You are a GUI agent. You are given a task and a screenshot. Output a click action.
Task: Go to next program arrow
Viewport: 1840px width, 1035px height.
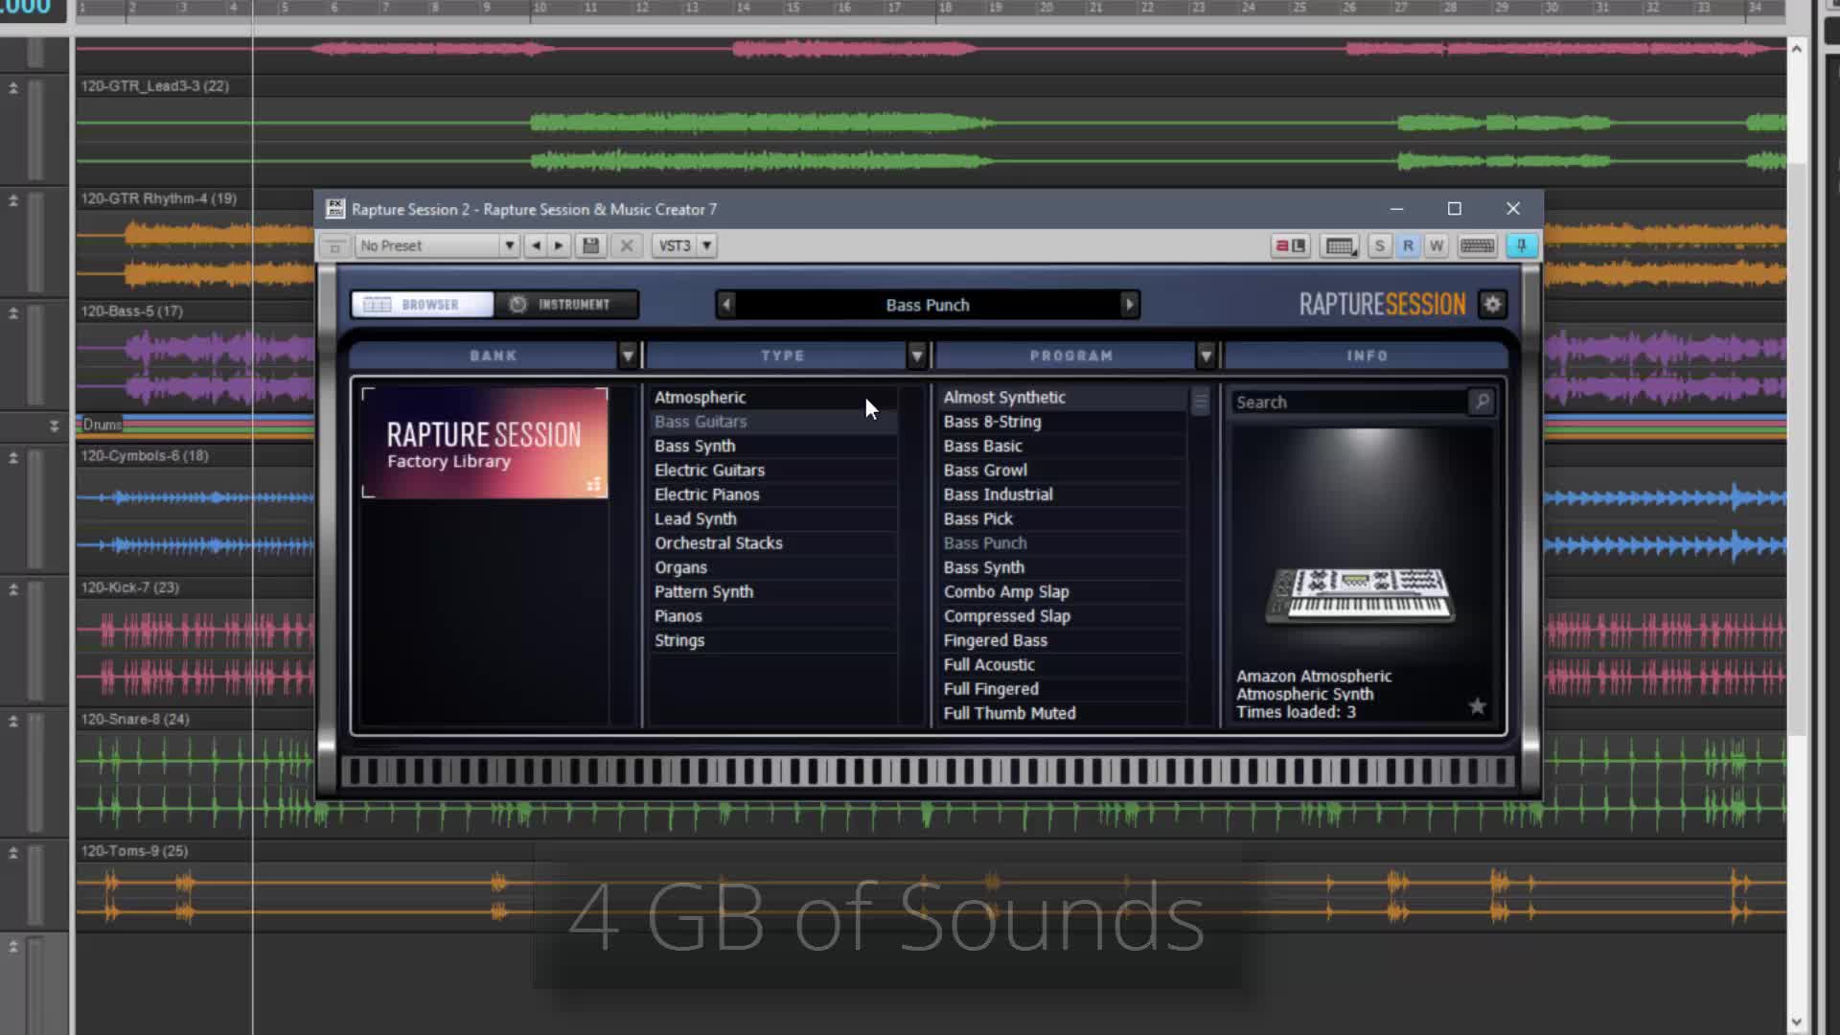(1129, 305)
